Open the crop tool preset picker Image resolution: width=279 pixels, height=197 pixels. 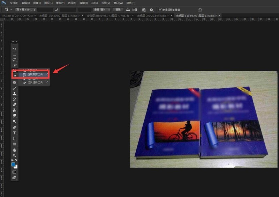[x=8, y=9]
